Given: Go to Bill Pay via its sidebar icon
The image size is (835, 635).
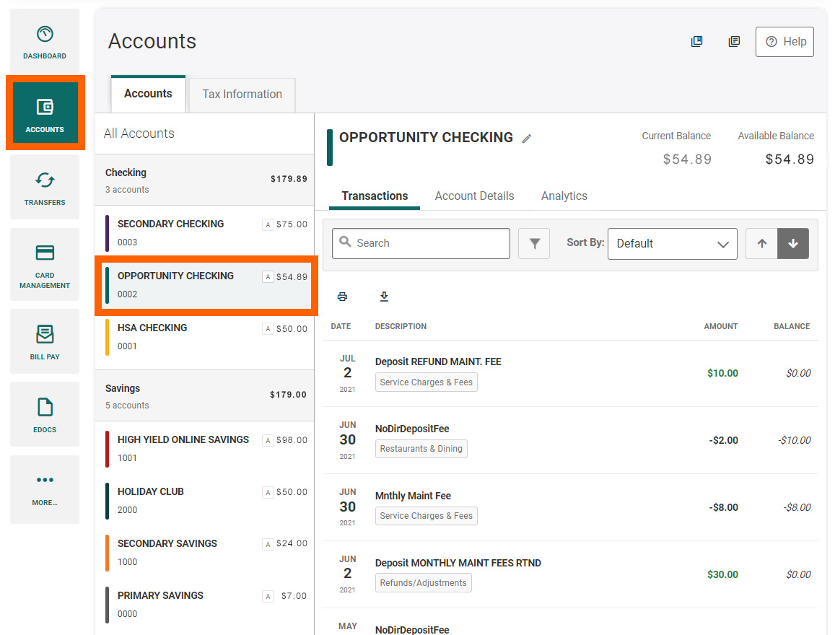Looking at the screenshot, I should 44,341.
